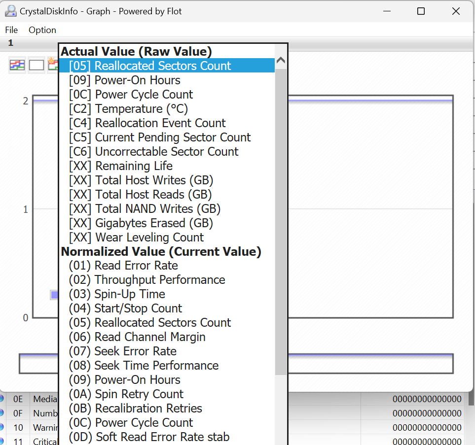Click ID 0E cell in background window

pos(18,399)
